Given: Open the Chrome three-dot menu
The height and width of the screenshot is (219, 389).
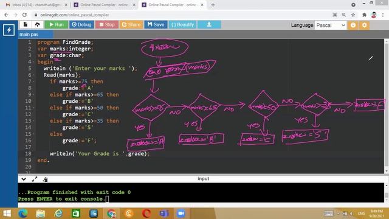Looking at the screenshot, I should [383, 15].
